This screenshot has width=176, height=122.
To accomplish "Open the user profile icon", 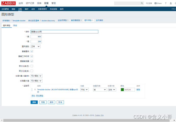I will tap(171, 3).
